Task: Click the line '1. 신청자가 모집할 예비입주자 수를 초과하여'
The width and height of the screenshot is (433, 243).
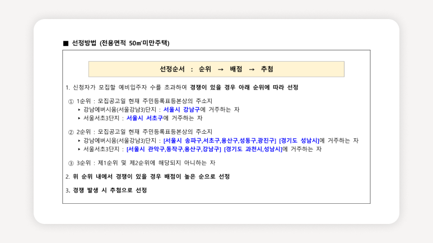Action: pyautogui.click(x=182, y=87)
